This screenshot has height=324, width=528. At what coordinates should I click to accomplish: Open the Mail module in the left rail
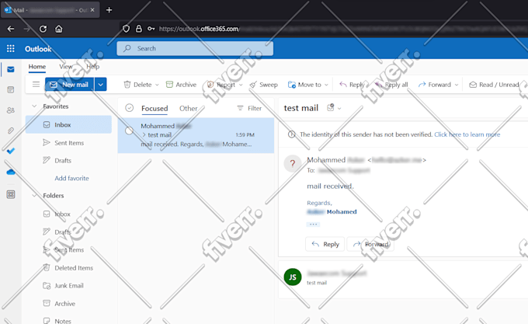tap(11, 69)
